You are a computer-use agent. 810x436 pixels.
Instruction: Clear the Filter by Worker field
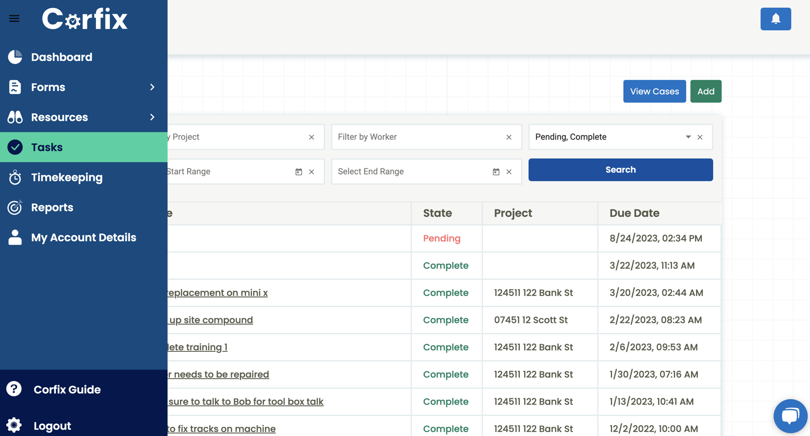[509, 137]
